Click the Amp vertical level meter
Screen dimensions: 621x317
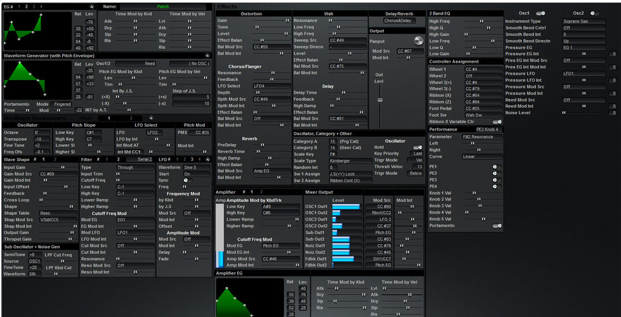click(x=220, y=235)
